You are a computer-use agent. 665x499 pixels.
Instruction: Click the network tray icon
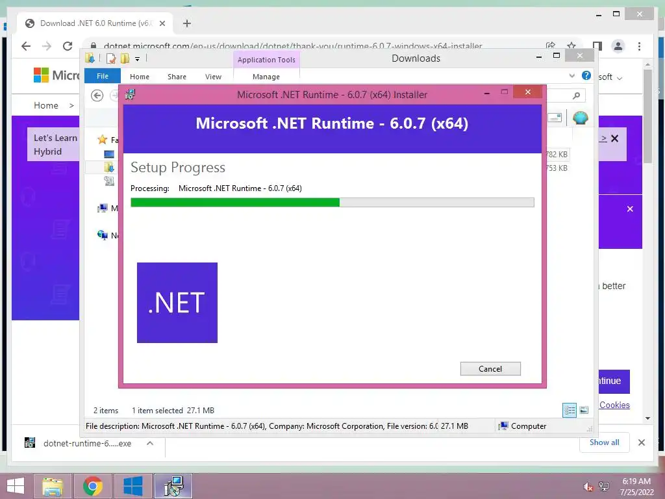click(604, 487)
